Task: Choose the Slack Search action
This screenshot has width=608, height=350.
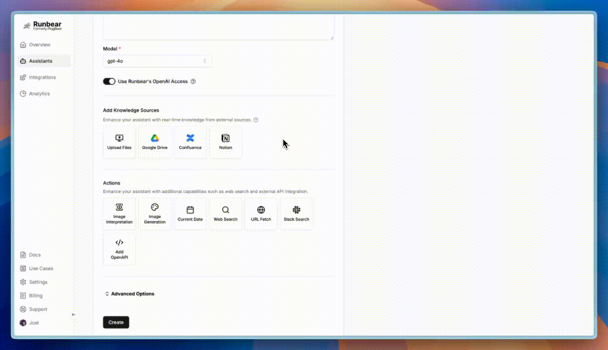Action: (x=296, y=214)
